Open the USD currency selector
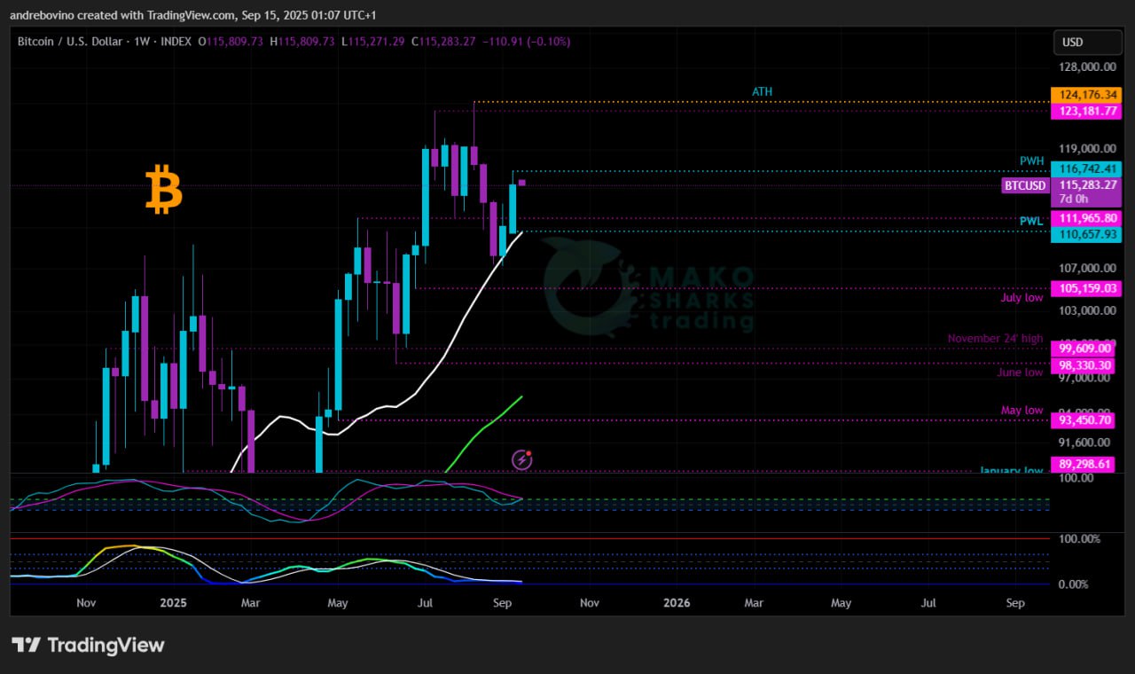This screenshot has width=1135, height=674. click(x=1074, y=43)
